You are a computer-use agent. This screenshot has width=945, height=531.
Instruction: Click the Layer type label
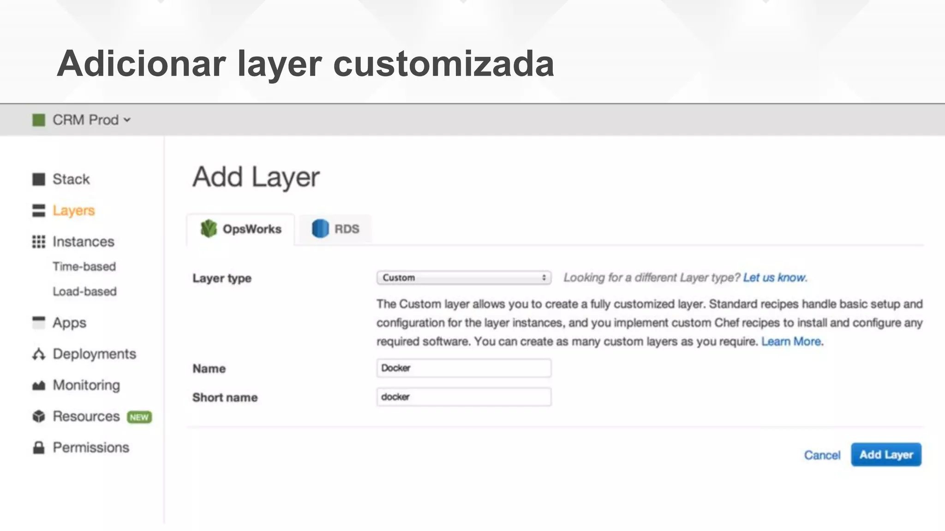pyautogui.click(x=222, y=278)
